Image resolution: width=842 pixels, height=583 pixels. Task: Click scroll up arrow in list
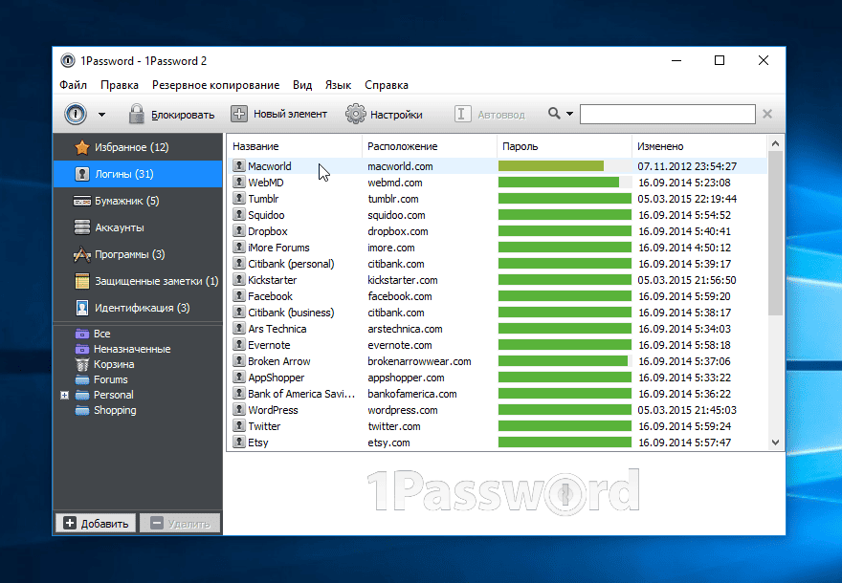tap(775, 143)
